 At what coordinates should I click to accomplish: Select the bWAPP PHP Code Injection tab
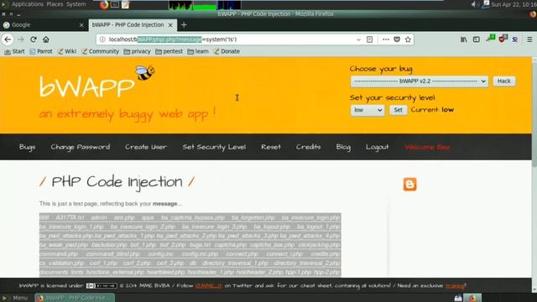point(133,25)
